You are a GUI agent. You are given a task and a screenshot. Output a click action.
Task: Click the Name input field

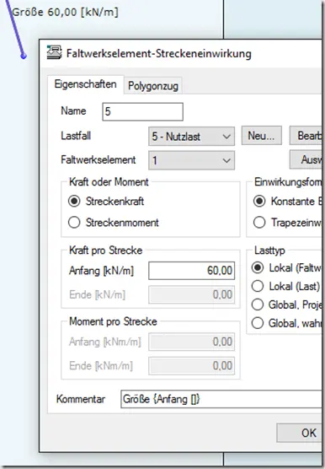[x=142, y=111]
